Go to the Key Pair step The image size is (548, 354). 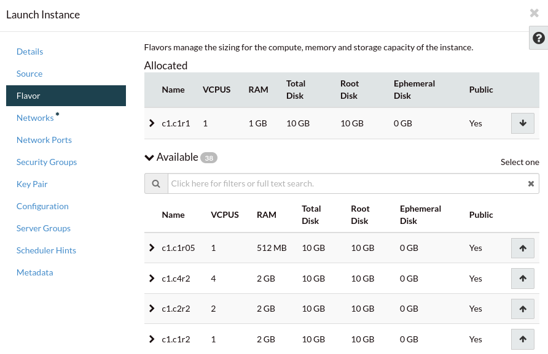(x=32, y=184)
